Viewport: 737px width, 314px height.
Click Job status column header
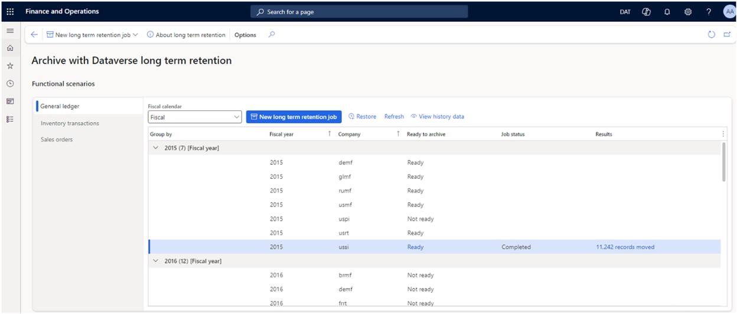pos(513,134)
